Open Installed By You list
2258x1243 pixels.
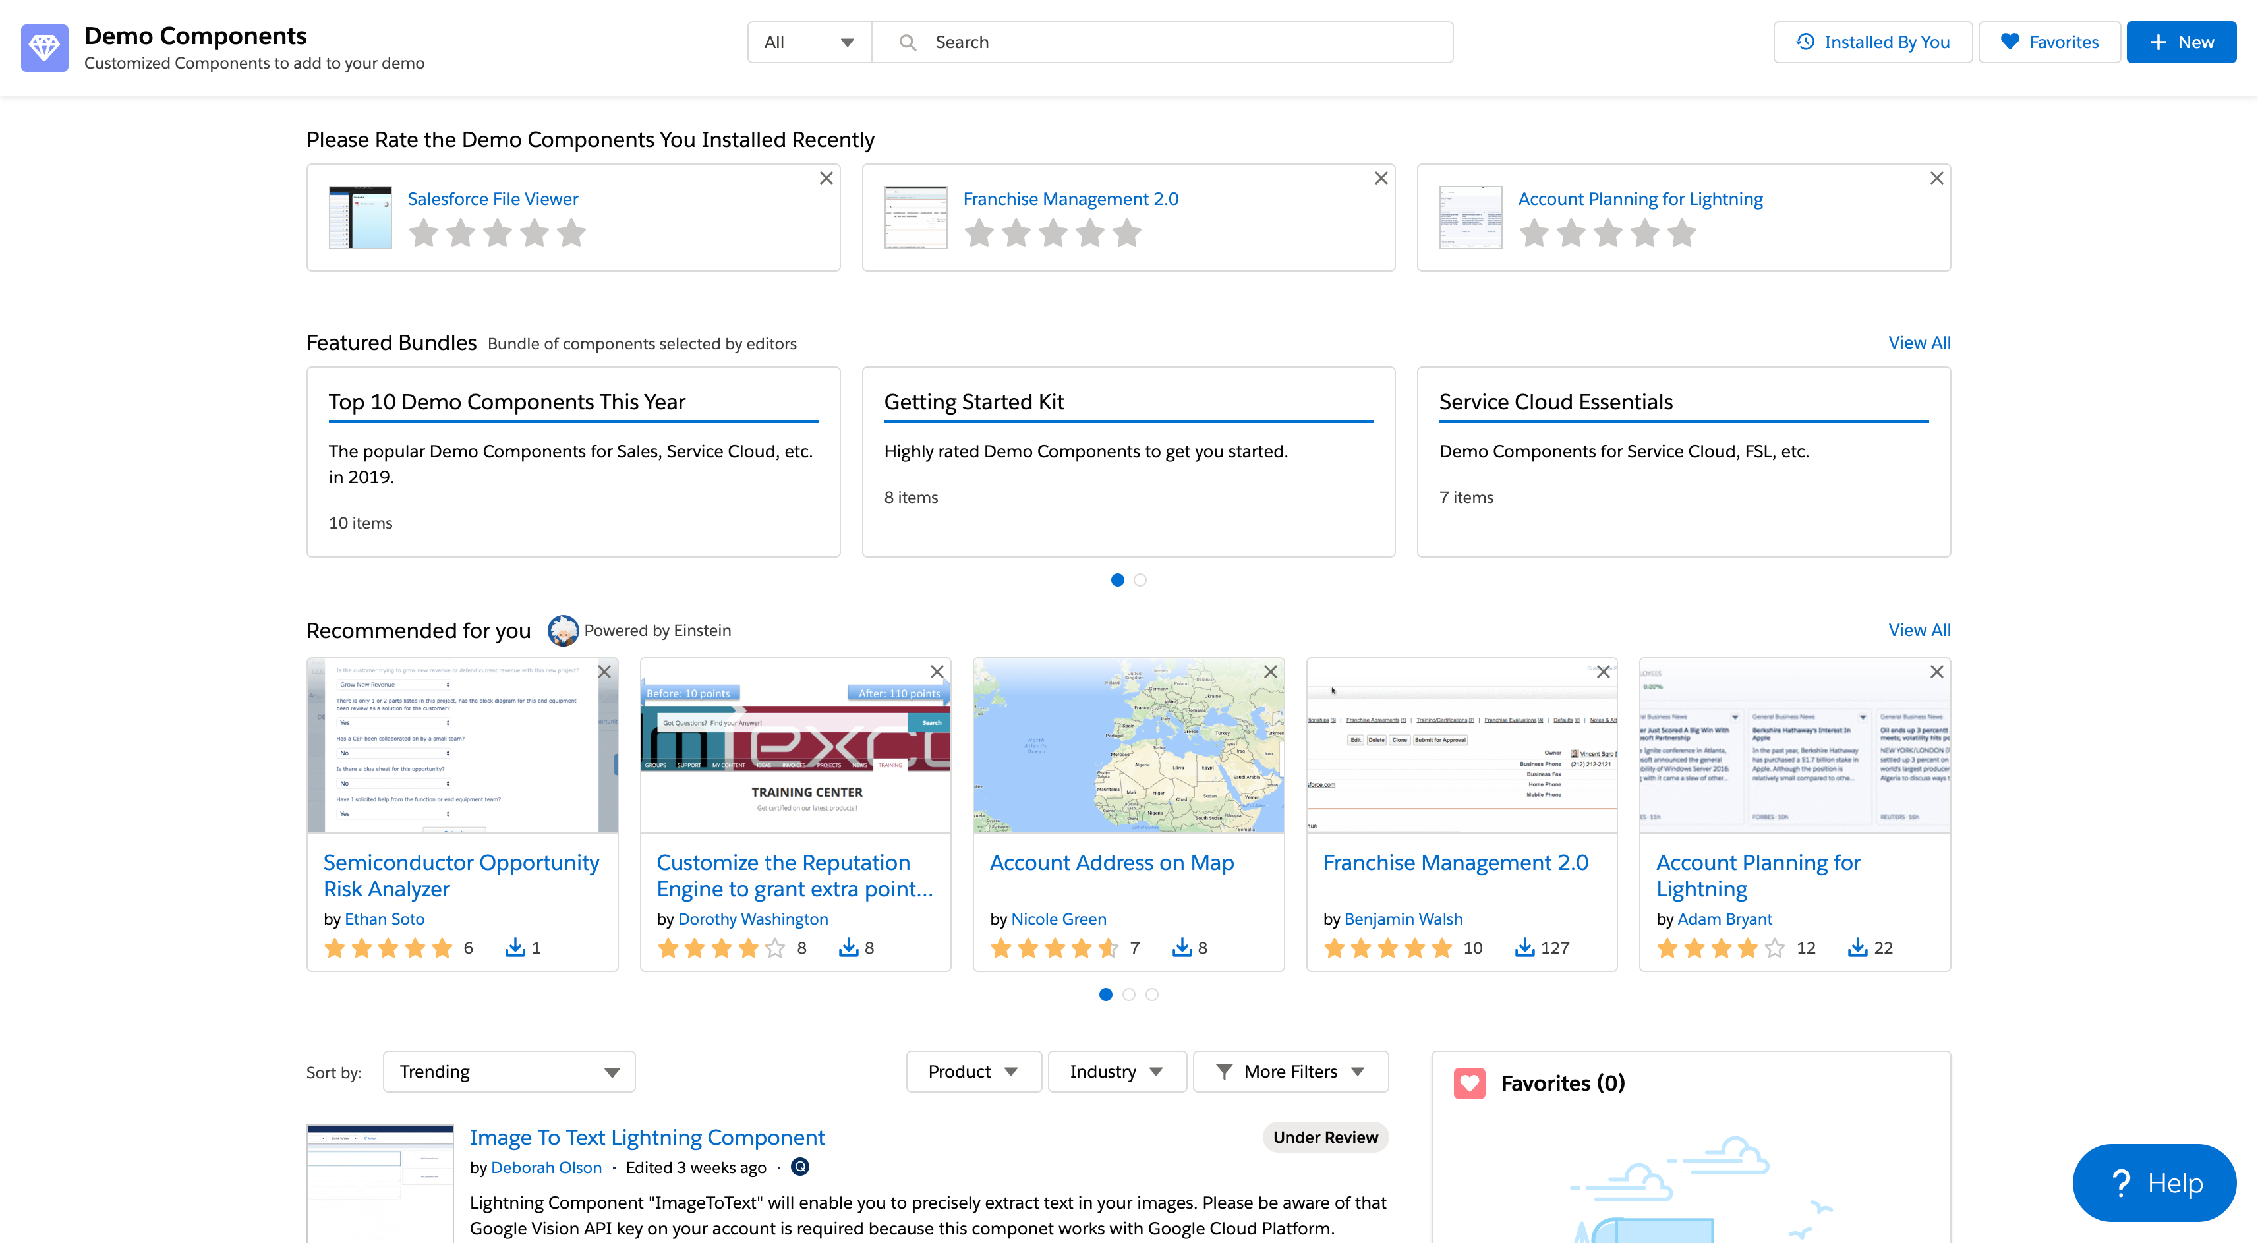point(1873,42)
